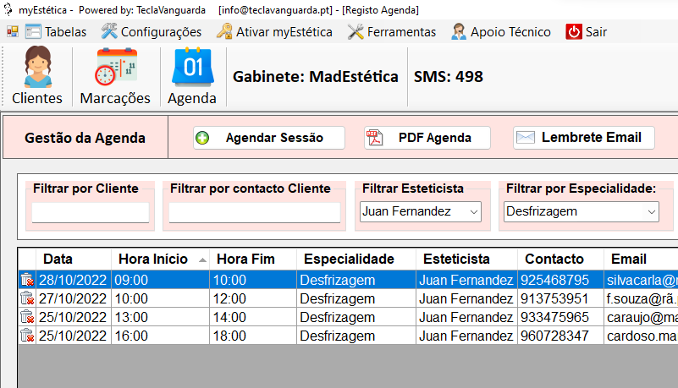Click the Filtrar por Cliente text field
The height and width of the screenshot is (388, 678).
pos(90,213)
